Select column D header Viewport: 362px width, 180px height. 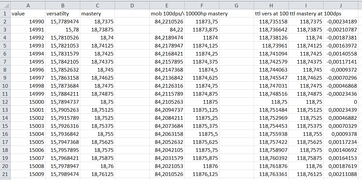(132, 6)
